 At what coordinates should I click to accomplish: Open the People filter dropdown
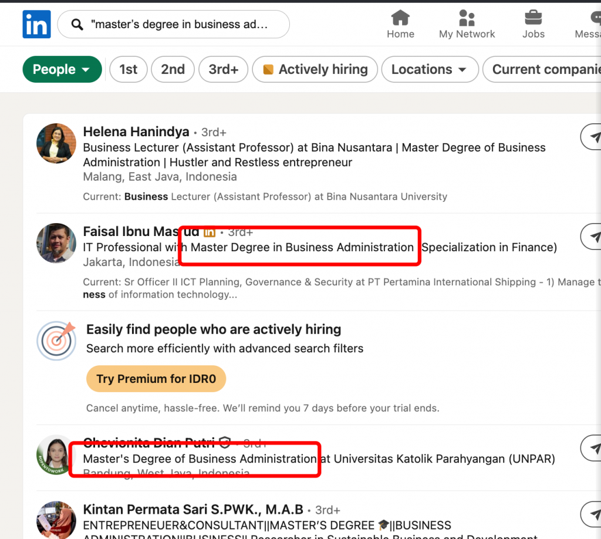62,69
